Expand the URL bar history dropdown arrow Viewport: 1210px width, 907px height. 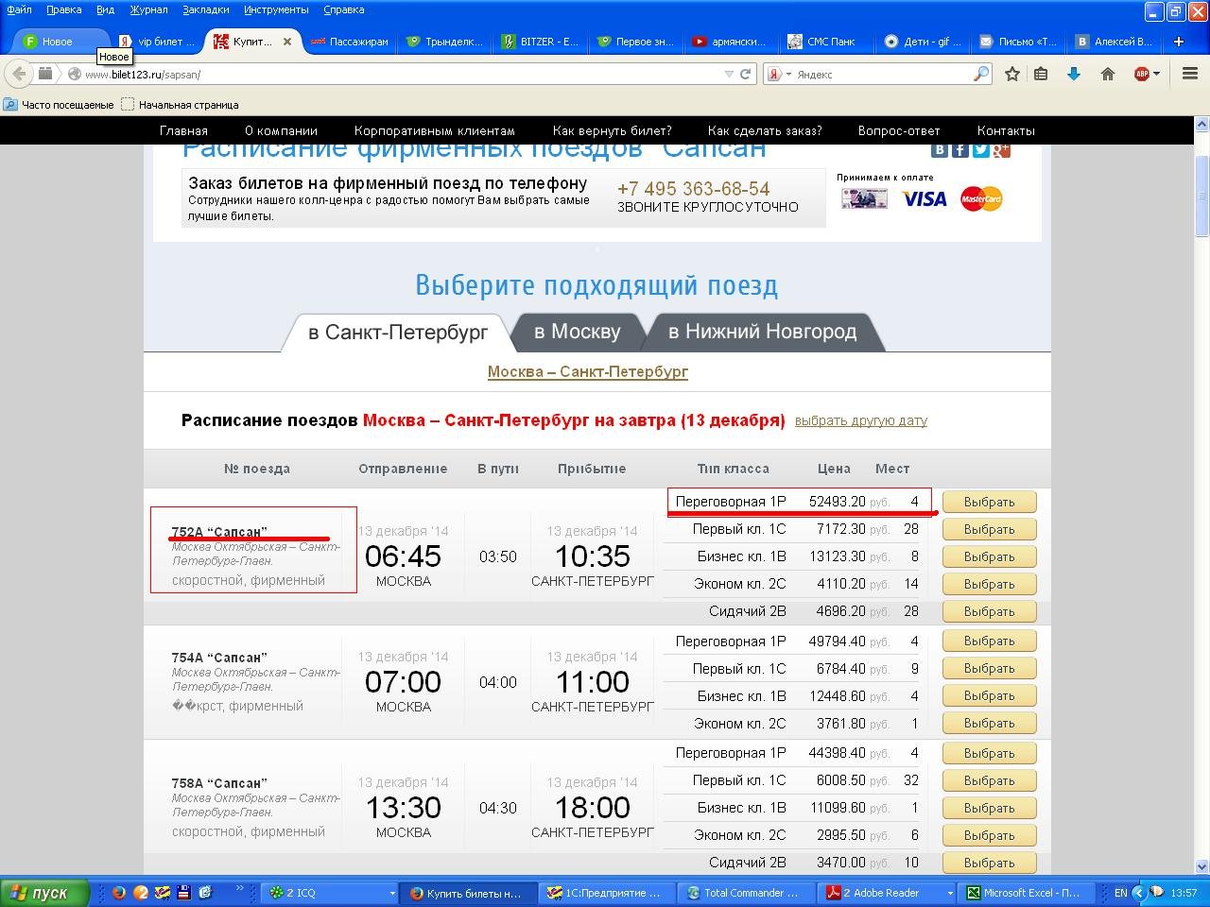pos(728,74)
